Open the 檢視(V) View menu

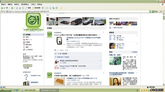click(16, 4)
